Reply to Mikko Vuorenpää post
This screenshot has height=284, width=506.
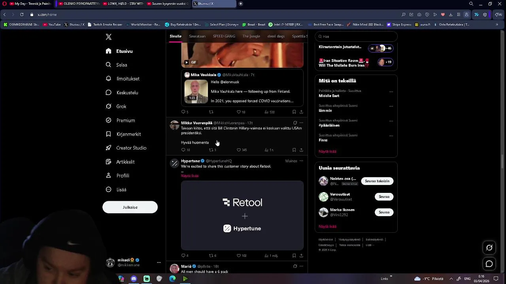click(x=185, y=150)
